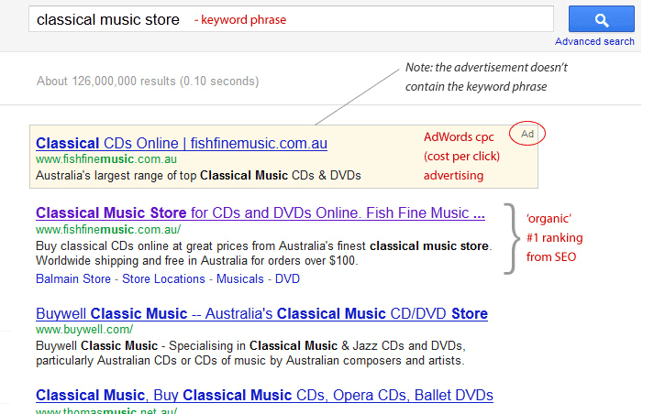Image resolution: width=654 pixels, height=414 pixels.
Task: Click inside the classical music store search field
Action: (291, 19)
